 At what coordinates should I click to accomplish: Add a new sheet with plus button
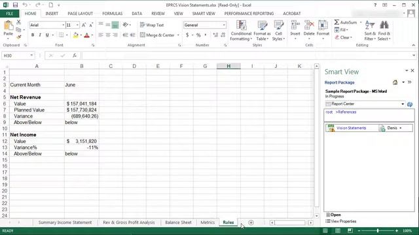(251, 223)
